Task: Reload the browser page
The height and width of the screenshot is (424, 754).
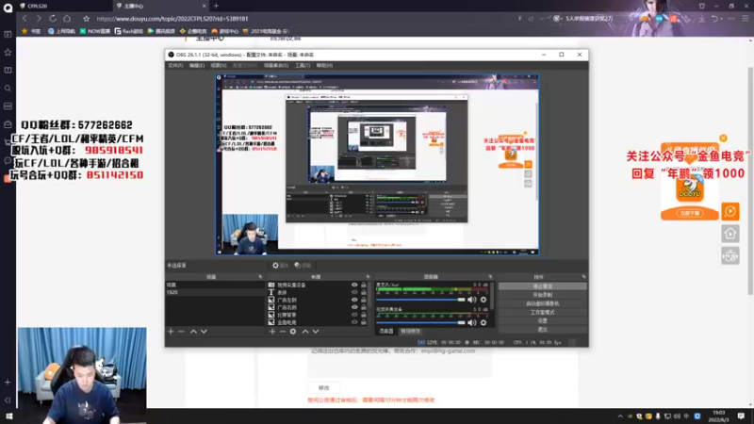Action: point(53,18)
